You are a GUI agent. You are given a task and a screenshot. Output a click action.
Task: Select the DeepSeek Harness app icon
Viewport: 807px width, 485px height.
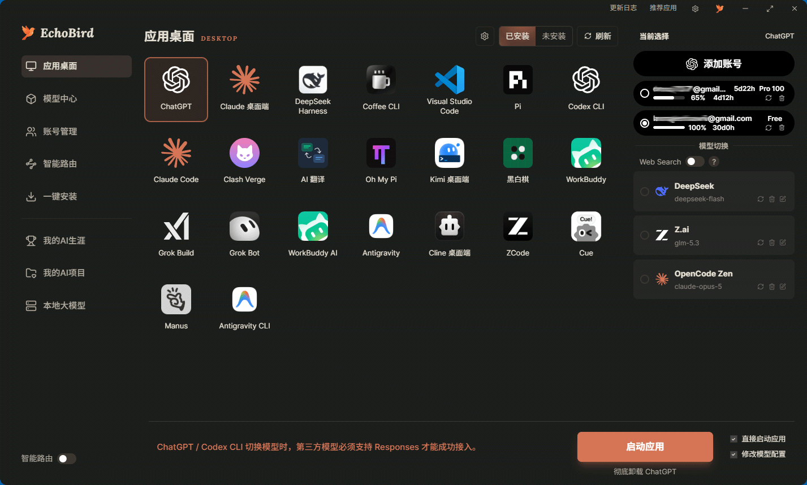[313, 80]
